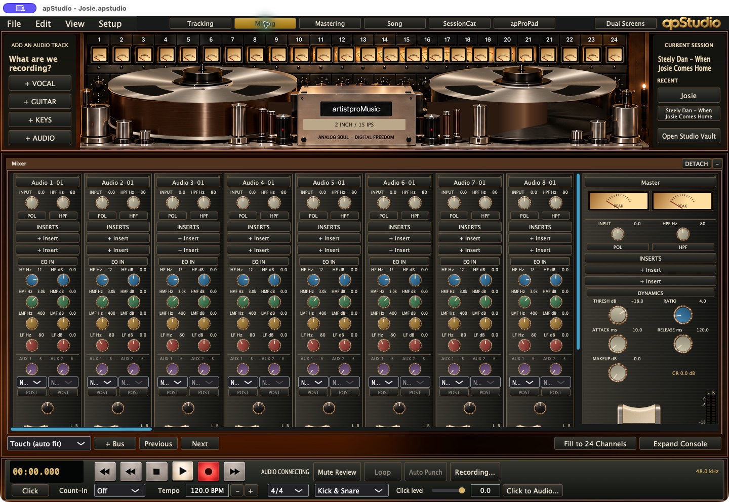Click Audio 1-01 INPUT gain knob
The height and width of the screenshot is (502, 729).
pos(31,203)
